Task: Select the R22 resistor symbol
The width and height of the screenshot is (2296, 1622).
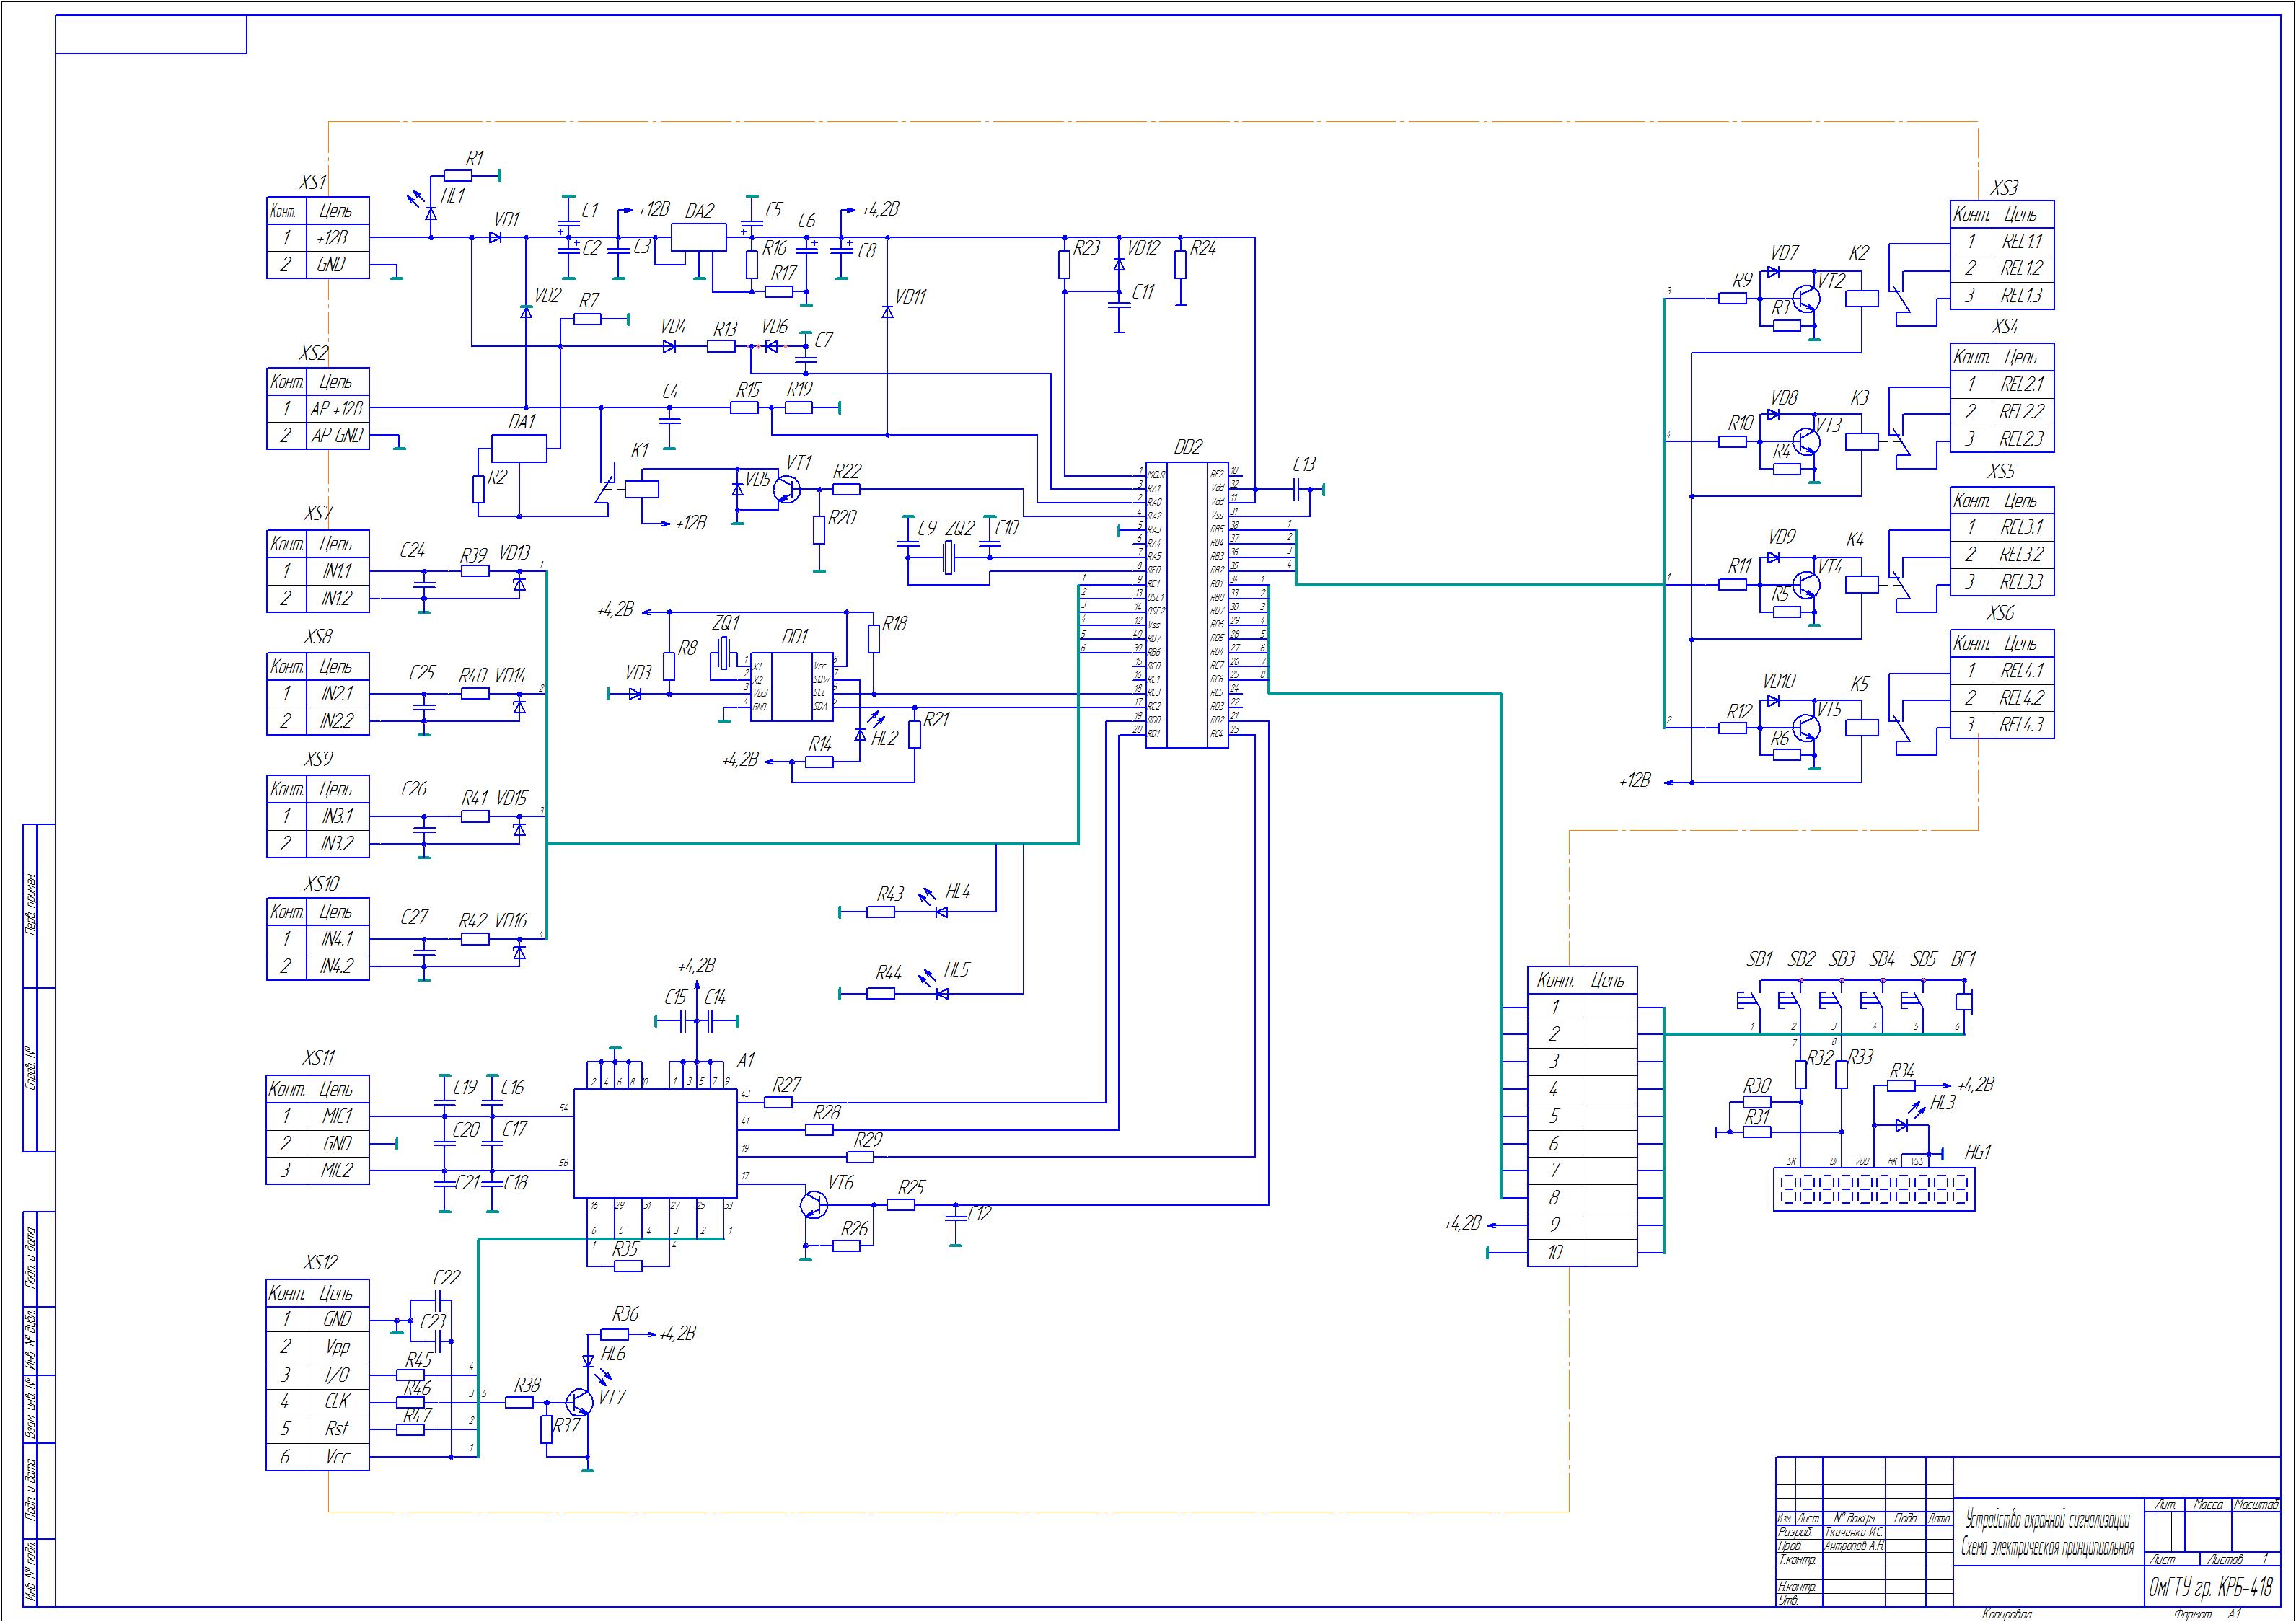Action: [x=846, y=489]
